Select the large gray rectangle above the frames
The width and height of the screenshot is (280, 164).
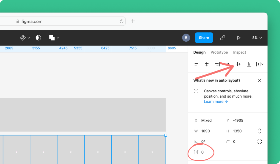tap(83, 115)
